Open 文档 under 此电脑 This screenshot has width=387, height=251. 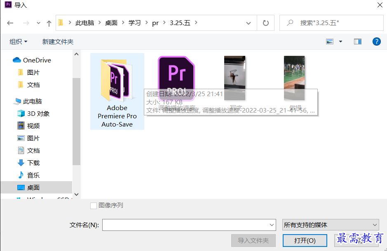click(x=33, y=150)
